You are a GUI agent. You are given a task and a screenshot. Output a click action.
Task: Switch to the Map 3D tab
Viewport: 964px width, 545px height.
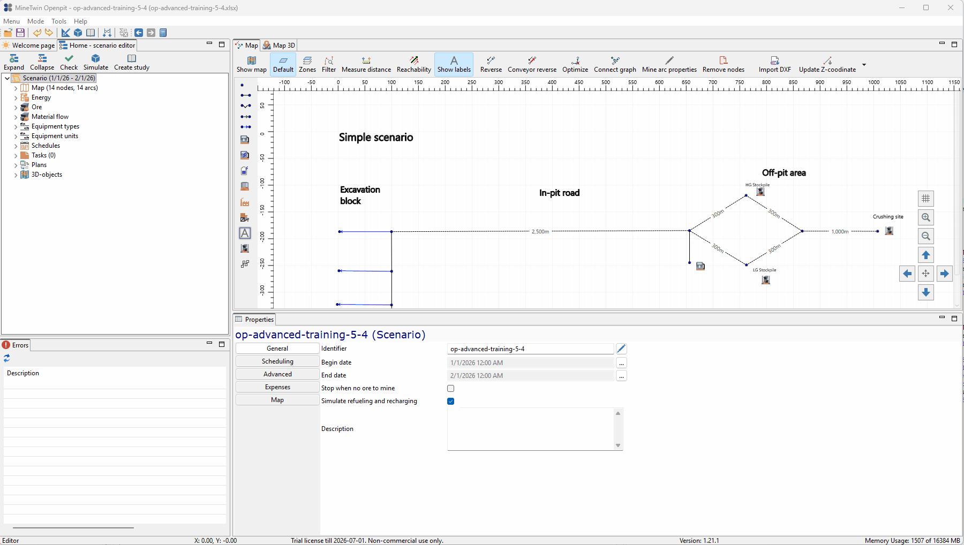279,46
